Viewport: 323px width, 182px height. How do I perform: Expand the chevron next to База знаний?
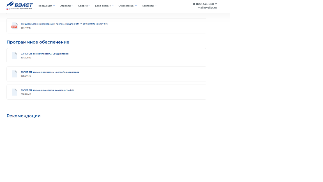113,6
